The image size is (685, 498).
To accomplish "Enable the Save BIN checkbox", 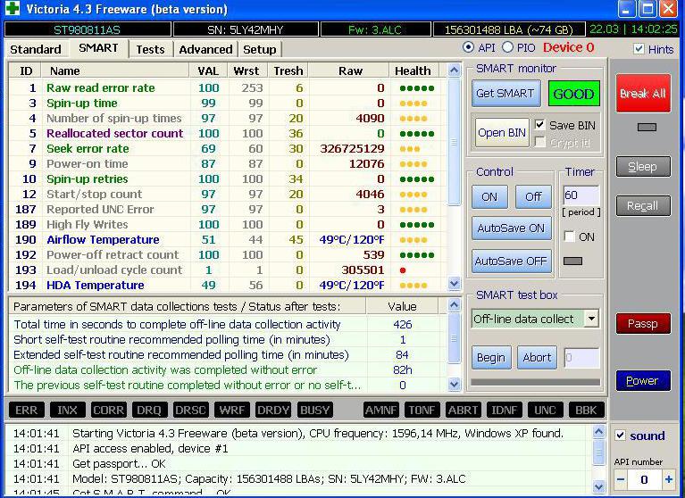I will pyautogui.click(x=539, y=125).
